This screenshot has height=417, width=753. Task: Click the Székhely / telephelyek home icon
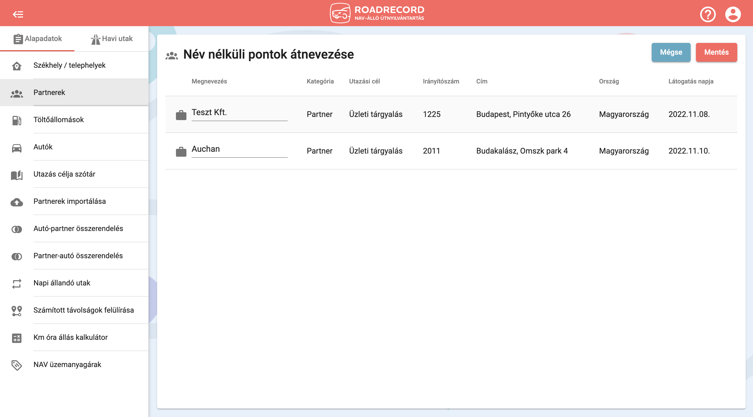(17, 66)
